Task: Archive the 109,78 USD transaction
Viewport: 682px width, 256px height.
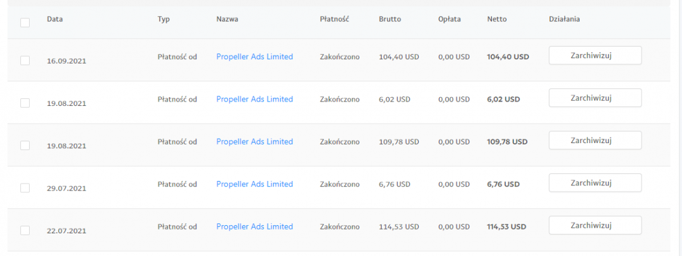Action: pyautogui.click(x=595, y=140)
